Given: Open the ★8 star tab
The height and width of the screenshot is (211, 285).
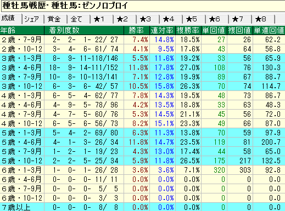Looking at the screenshot, I should [x=264, y=19].
